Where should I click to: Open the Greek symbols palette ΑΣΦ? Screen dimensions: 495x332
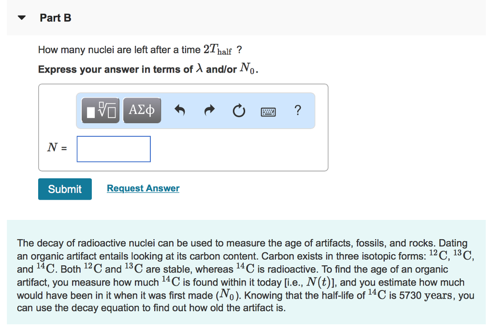(142, 110)
